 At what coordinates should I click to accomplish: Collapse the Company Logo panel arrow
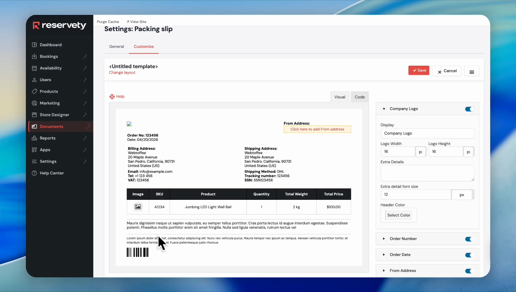384,109
